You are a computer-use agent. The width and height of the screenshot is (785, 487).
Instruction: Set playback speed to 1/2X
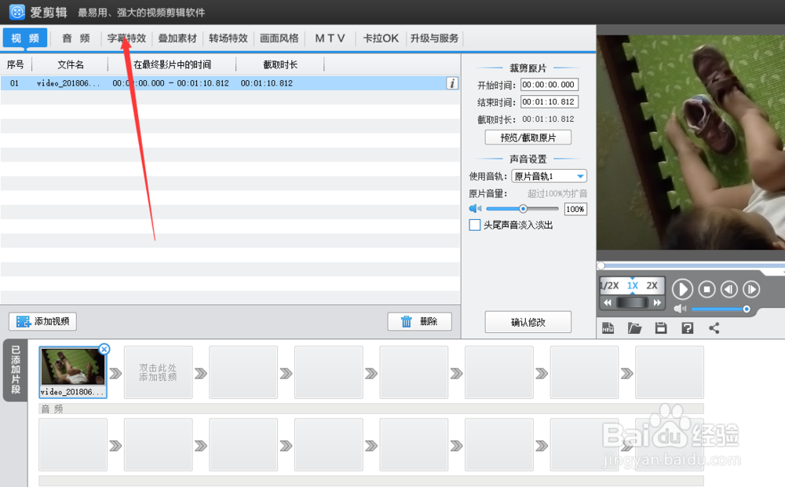609,286
